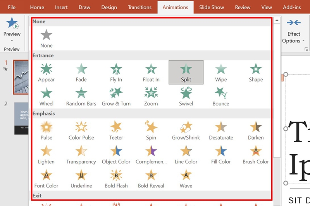Choose the Underline emphasis effect

tap(81, 179)
